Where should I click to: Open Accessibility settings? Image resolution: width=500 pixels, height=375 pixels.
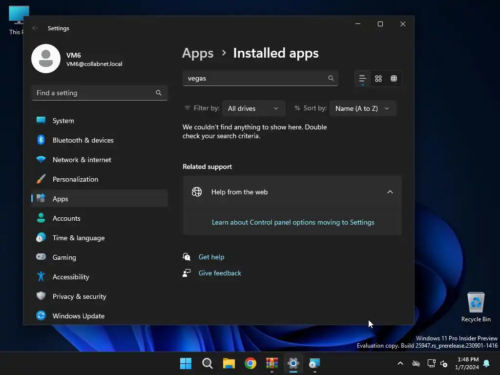click(x=100, y=277)
